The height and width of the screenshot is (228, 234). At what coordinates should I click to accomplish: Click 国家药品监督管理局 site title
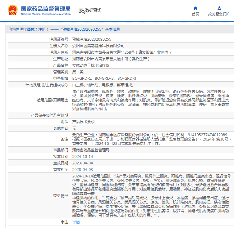click(46, 9)
